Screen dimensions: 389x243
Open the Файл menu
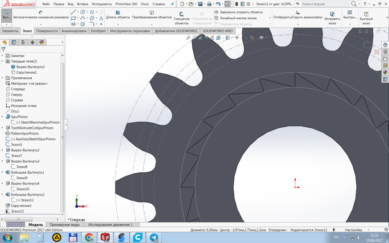click(x=46, y=4)
